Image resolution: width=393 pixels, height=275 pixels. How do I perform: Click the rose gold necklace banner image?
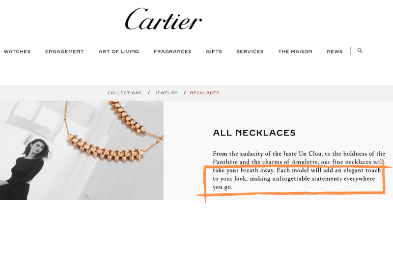82,150
